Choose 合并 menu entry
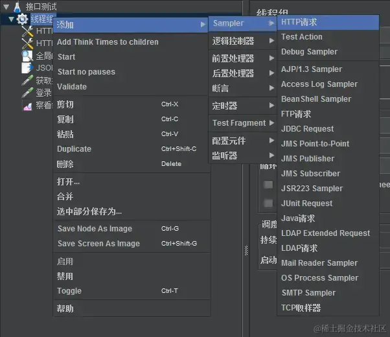390x337 pixels. pos(132,196)
